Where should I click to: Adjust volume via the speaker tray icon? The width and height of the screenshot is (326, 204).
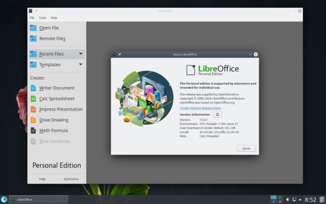tap(288, 199)
